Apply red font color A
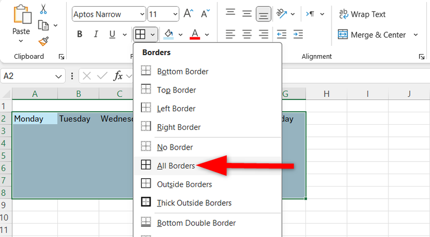This screenshot has width=430, height=237. pyautogui.click(x=195, y=34)
